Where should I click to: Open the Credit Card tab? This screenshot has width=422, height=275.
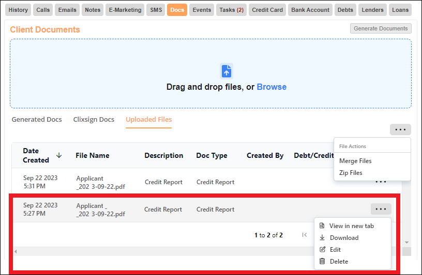(267, 10)
